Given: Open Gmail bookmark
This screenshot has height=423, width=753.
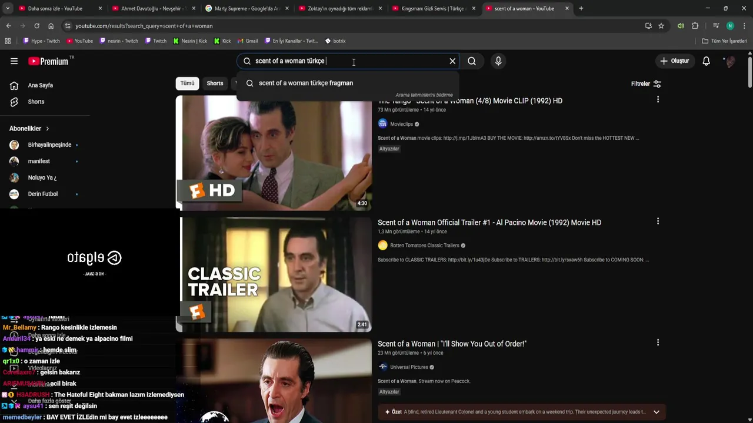Looking at the screenshot, I should coord(247,41).
